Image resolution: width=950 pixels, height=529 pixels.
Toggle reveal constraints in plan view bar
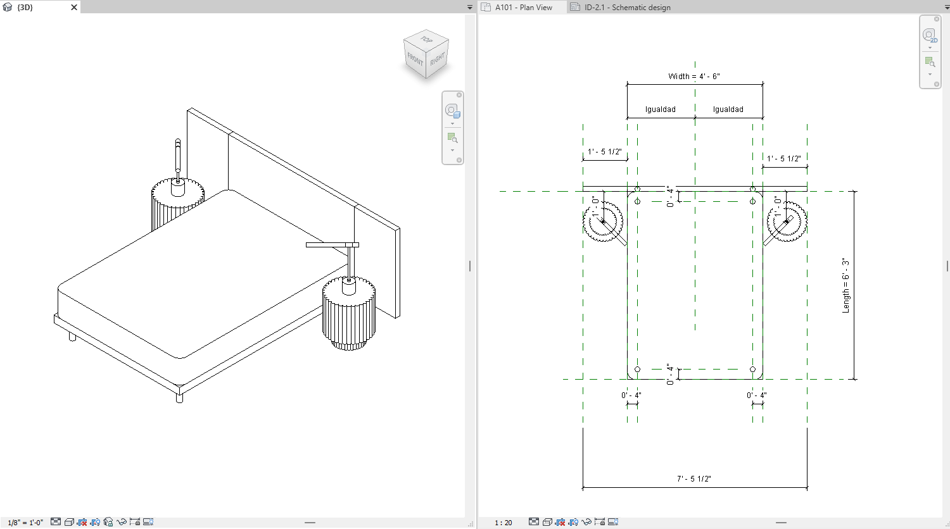[x=600, y=521]
